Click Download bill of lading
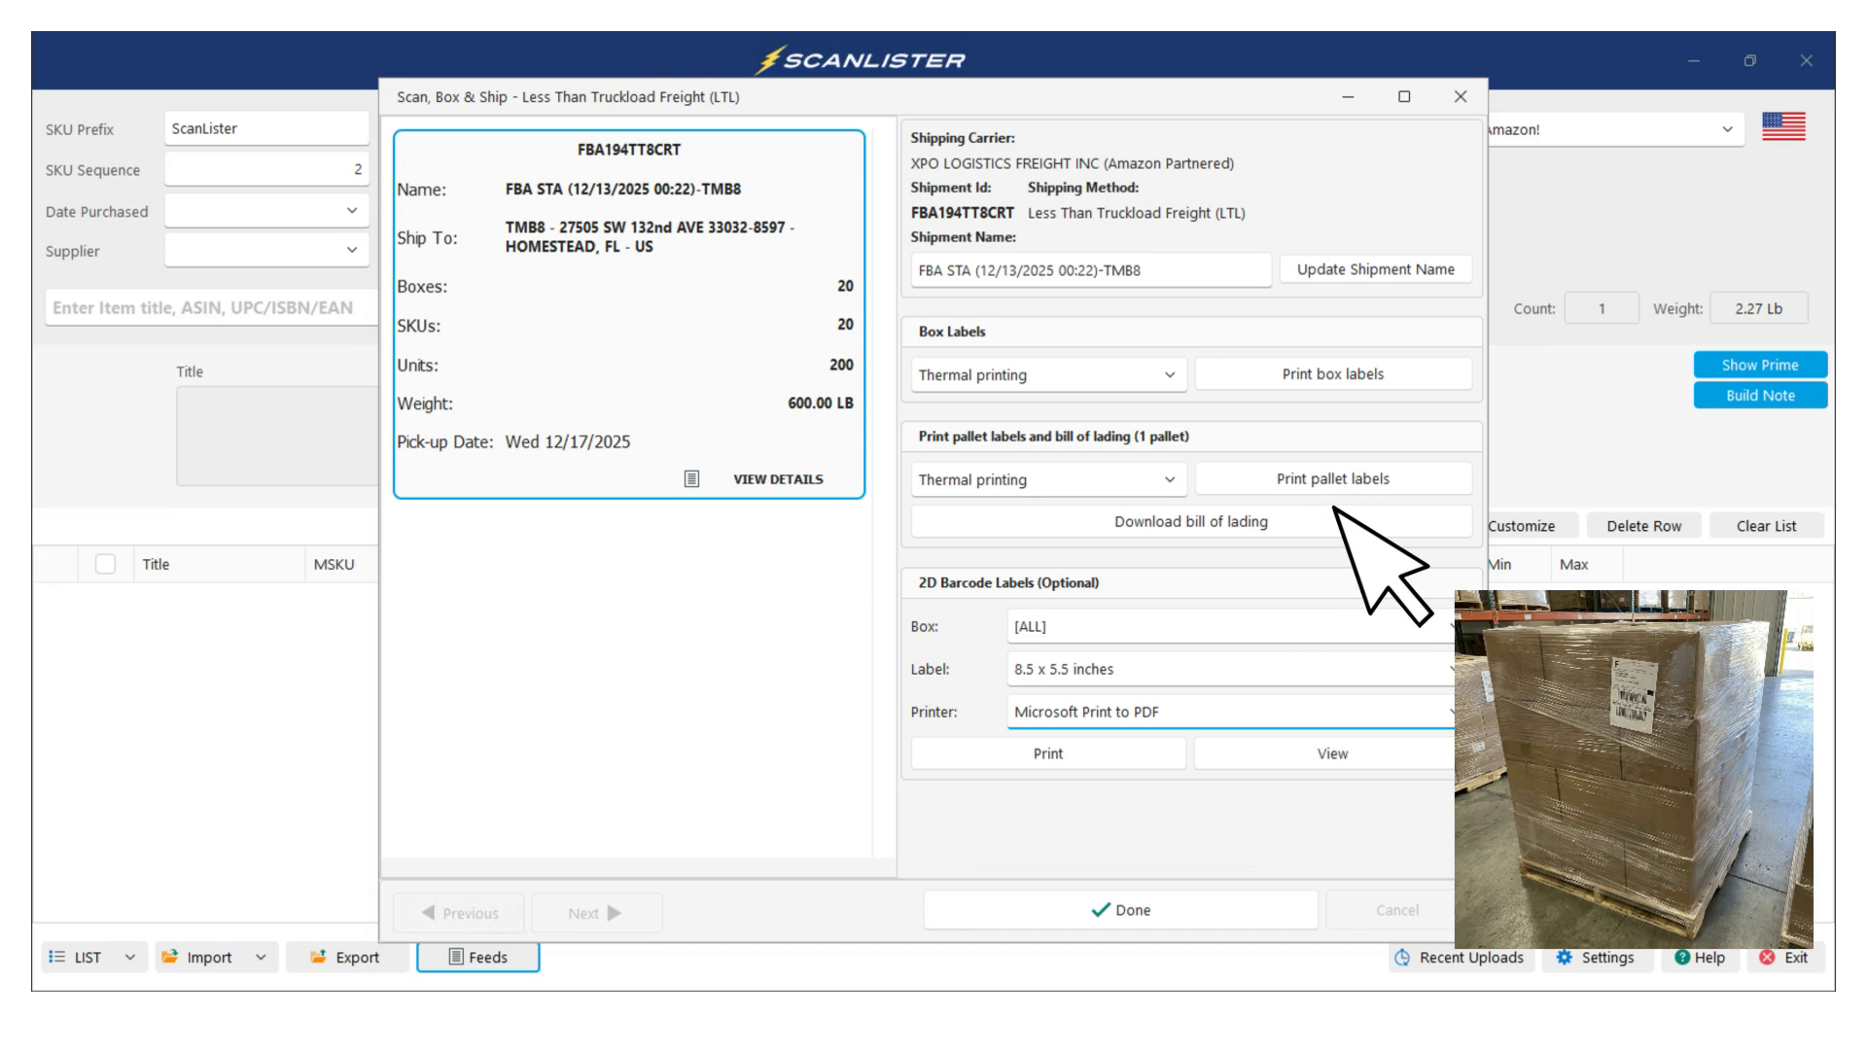Viewport: 1867px width, 1050px height. click(x=1190, y=522)
